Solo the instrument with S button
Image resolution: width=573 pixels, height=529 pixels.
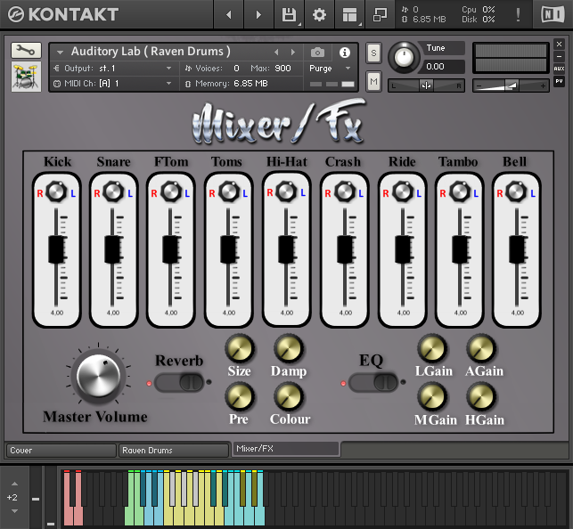(373, 53)
